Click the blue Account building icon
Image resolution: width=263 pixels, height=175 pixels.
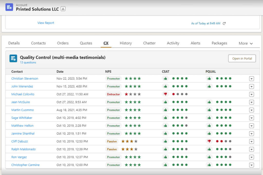[9, 7]
